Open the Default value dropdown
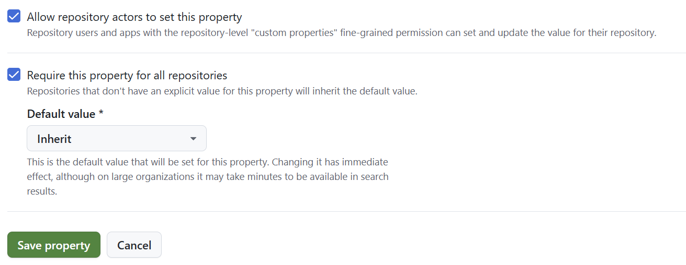The image size is (686, 265). (116, 139)
